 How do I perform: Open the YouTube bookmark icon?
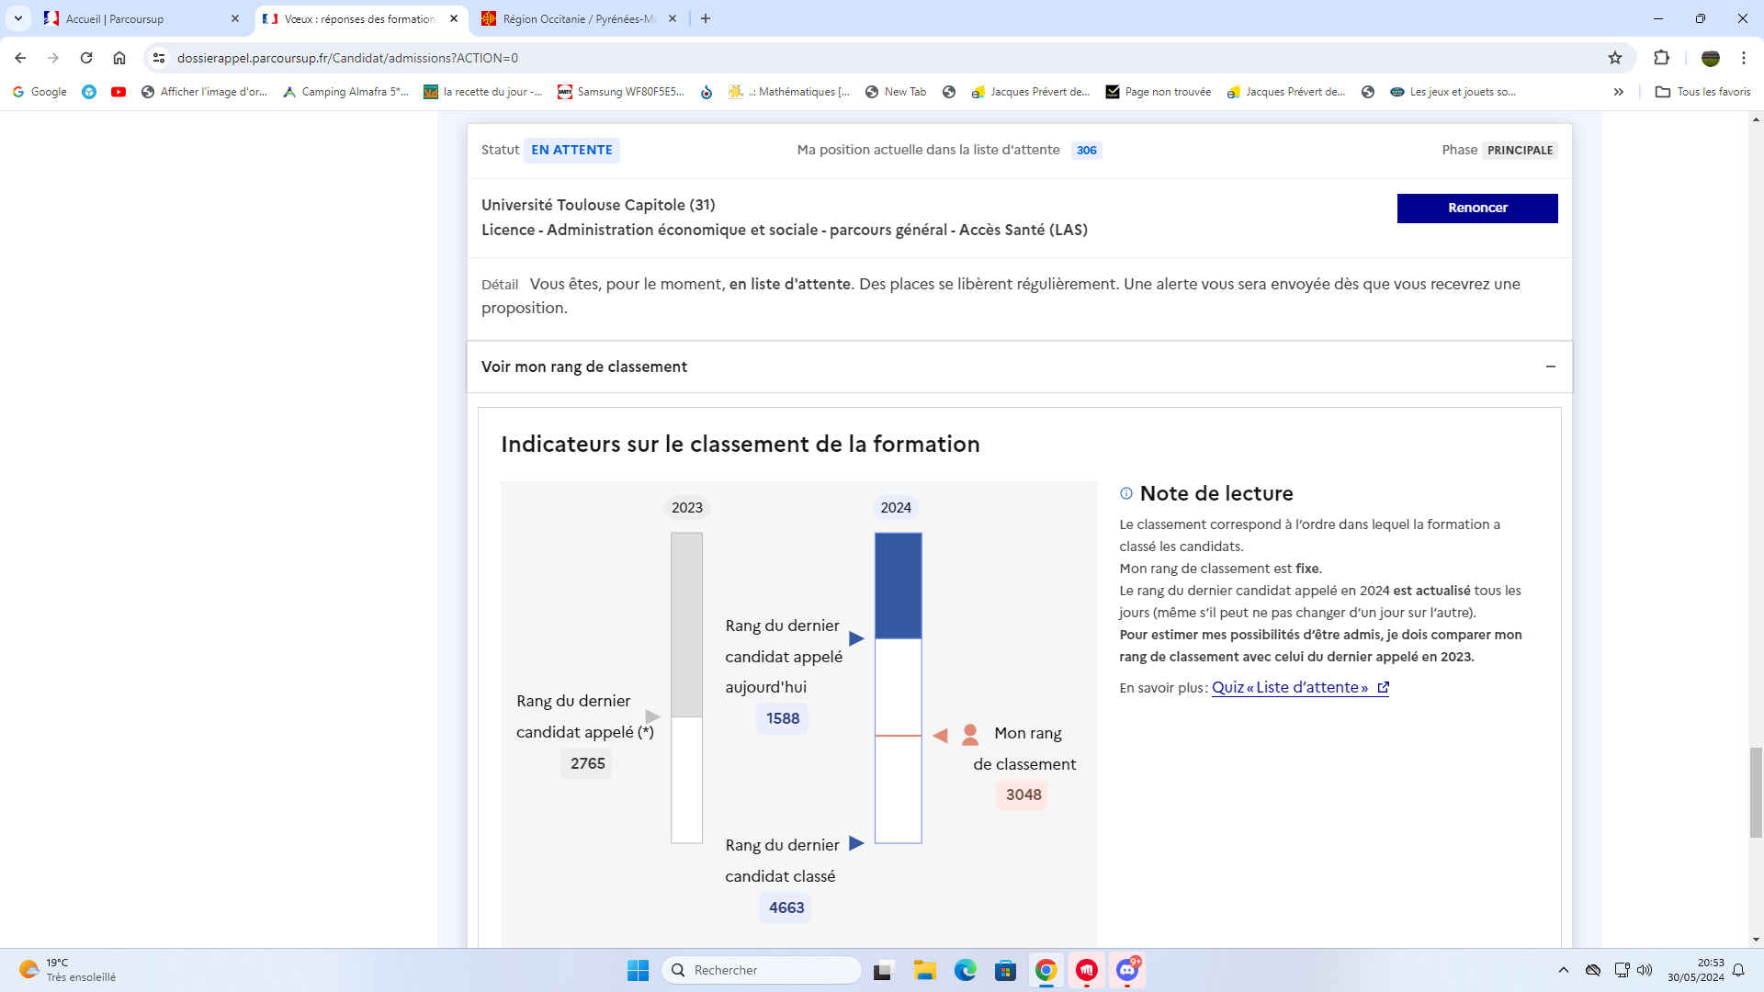point(119,92)
